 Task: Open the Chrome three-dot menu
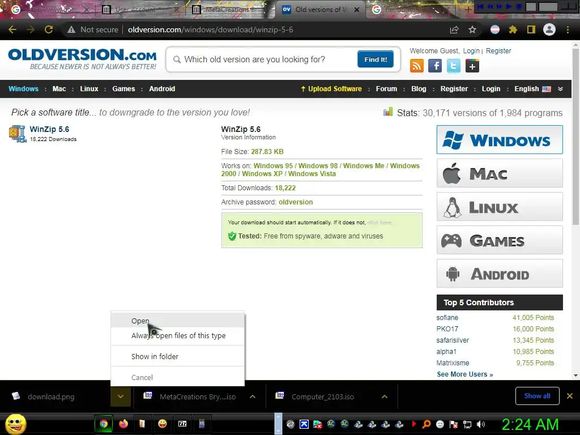pyautogui.click(x=568, y=29)
